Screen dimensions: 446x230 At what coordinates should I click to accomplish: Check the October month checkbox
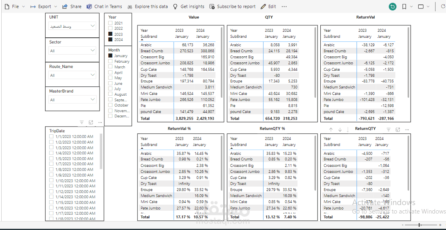pos(110,105)
